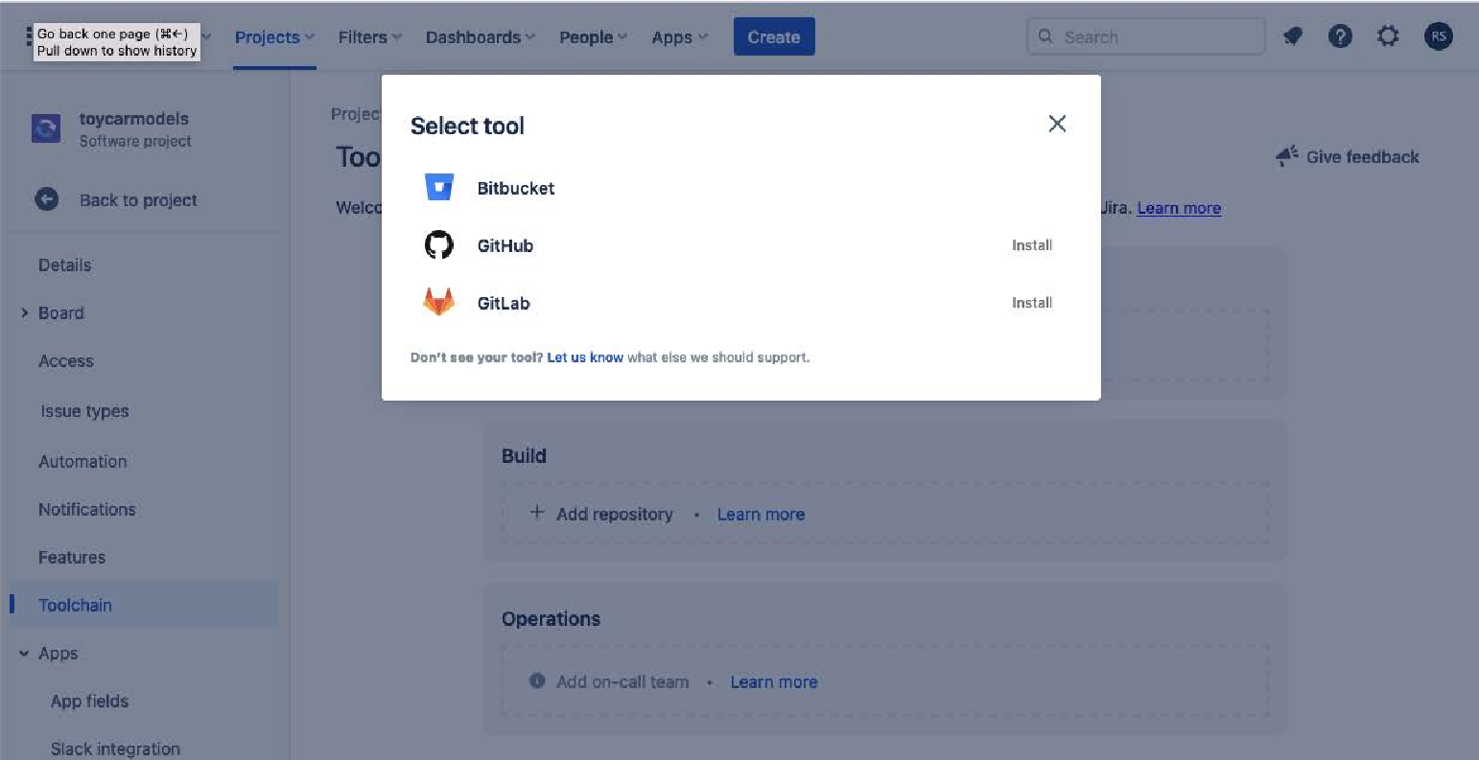
Task: Open the Dashboards dropdown menu
Action: [x=480, y=37]
